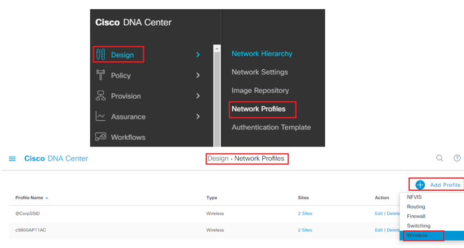Click the search magnifier icon

pos(440,158)
